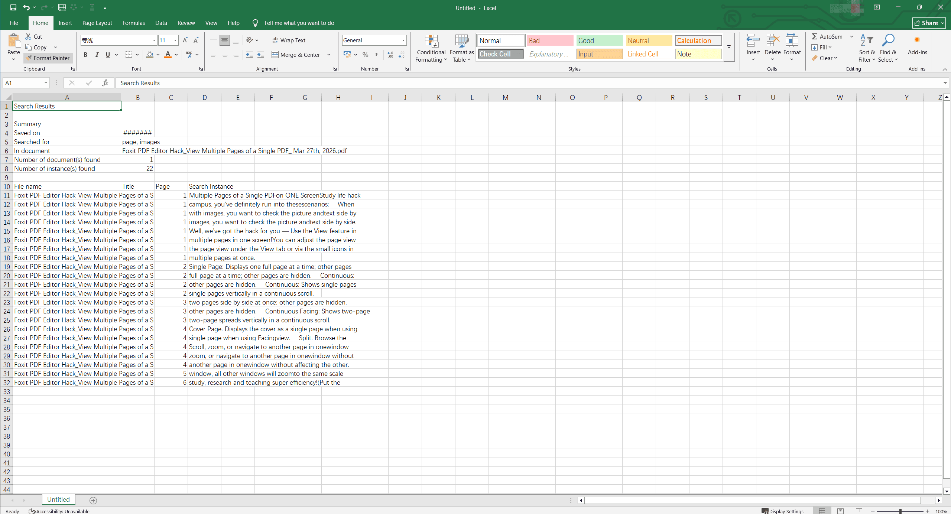Toggle Underline formatting
Image resolution: width=951 pixels, height=514 pixels.
click(x=108, y=55)
